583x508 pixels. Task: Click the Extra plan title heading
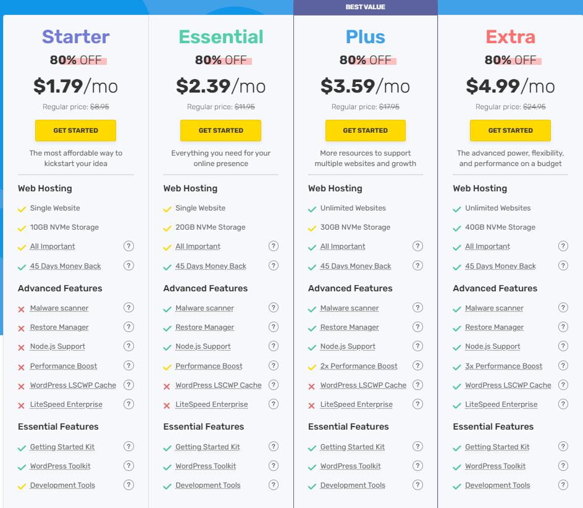(x=510, y=37)
